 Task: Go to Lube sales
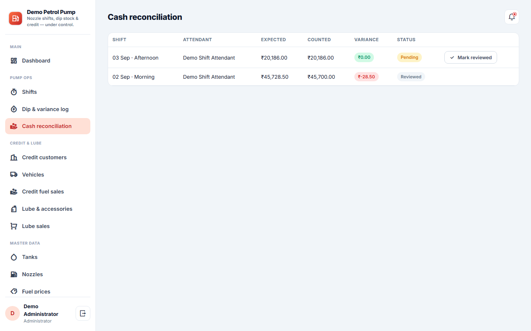(48, 226)
